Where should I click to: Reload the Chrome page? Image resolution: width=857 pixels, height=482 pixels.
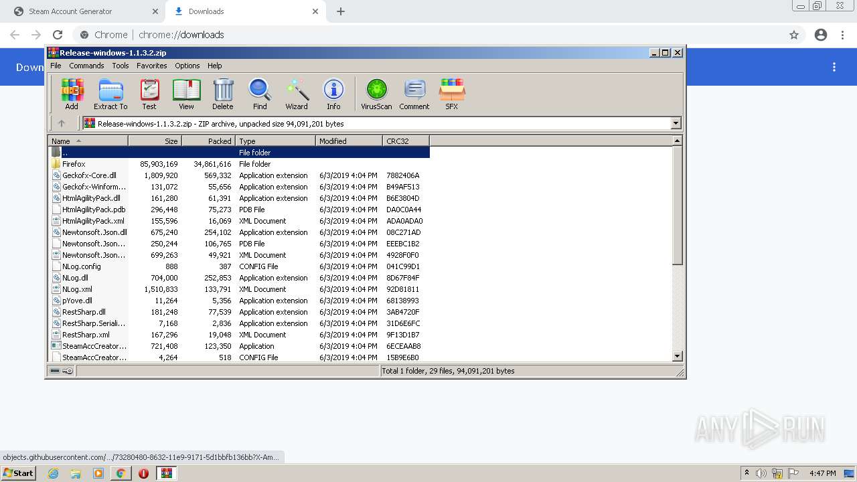pos(58,35)
